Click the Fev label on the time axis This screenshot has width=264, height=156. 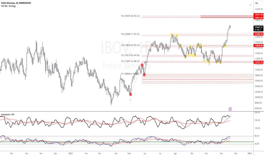pyautogui.click(x=87, y=153)
